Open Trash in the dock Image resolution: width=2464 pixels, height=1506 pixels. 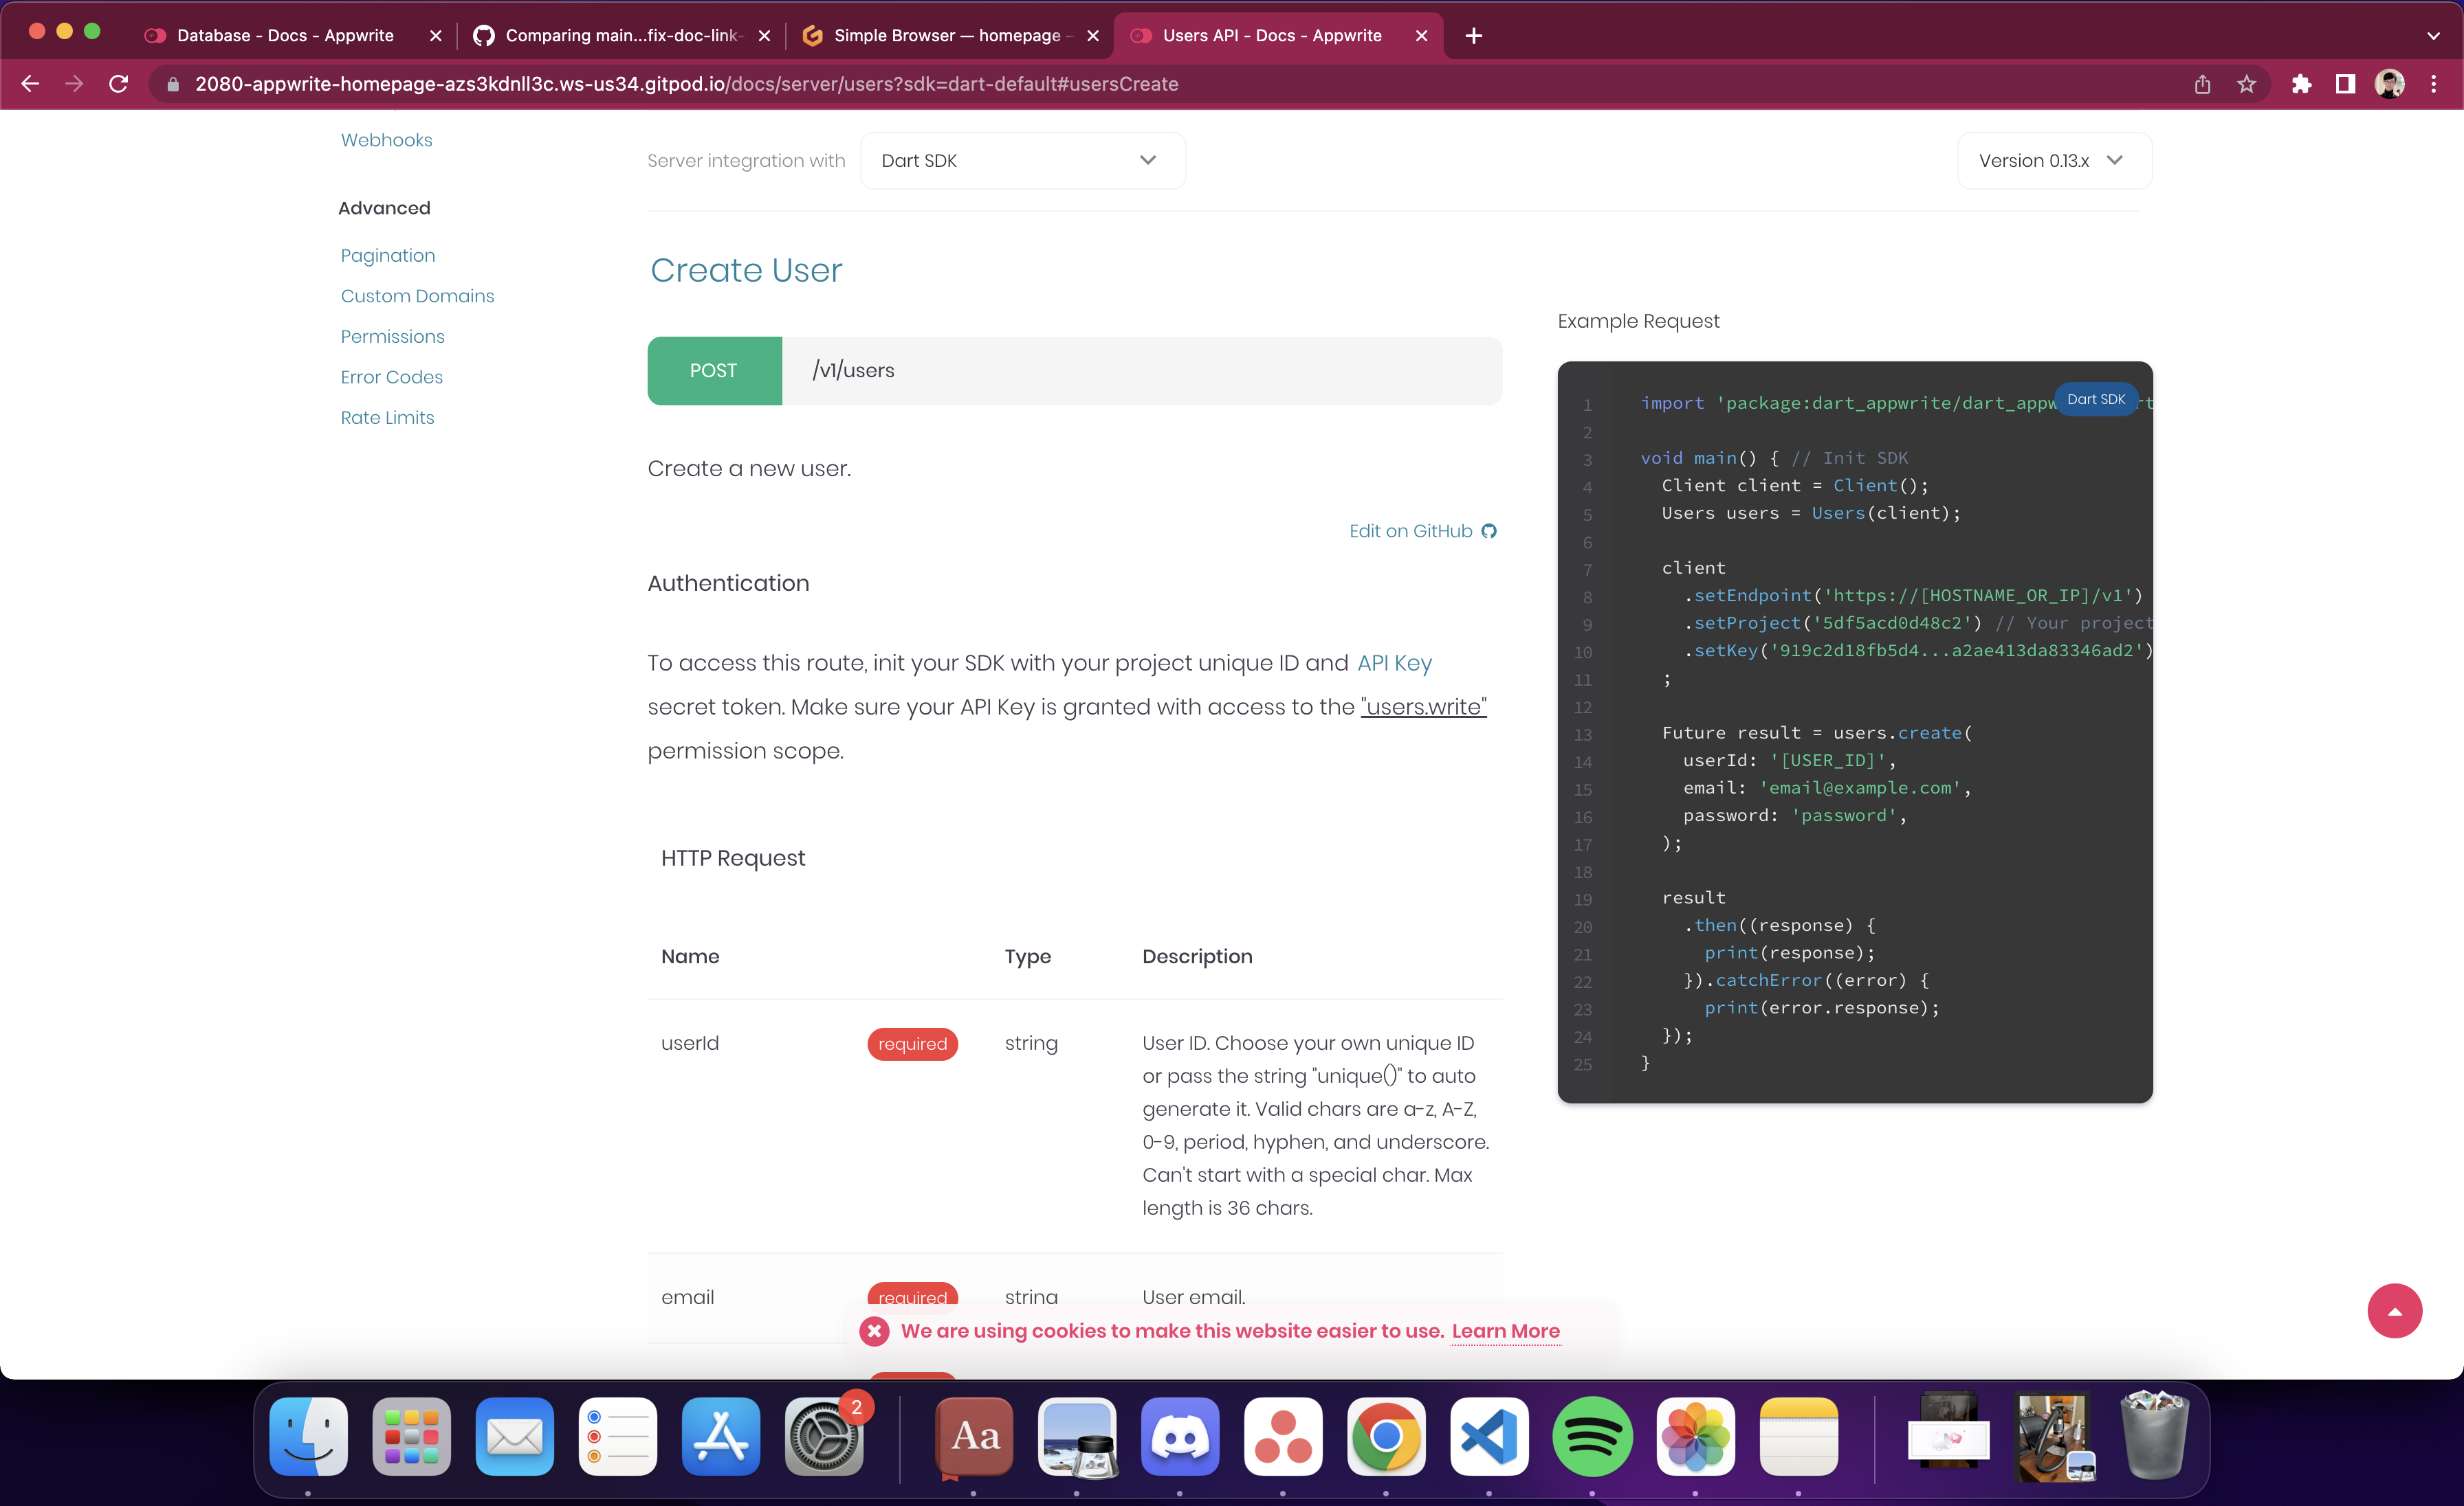pyautogui.click(x=2154, y=1437)
